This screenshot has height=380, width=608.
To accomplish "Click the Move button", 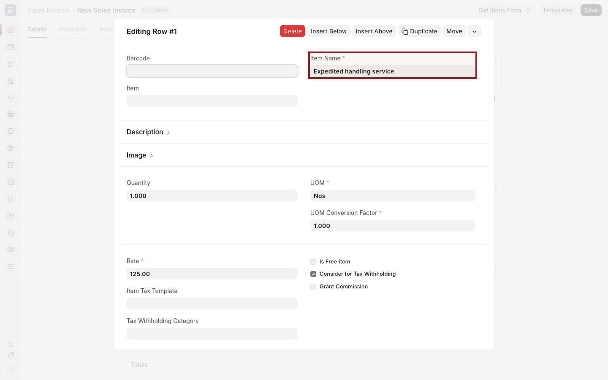I will (x=454, y=31).
